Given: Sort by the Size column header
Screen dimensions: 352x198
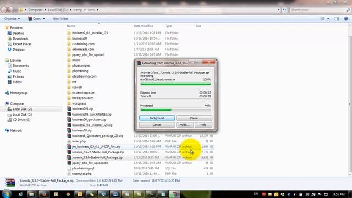Looking at the screenshot, I should point(199,26).
